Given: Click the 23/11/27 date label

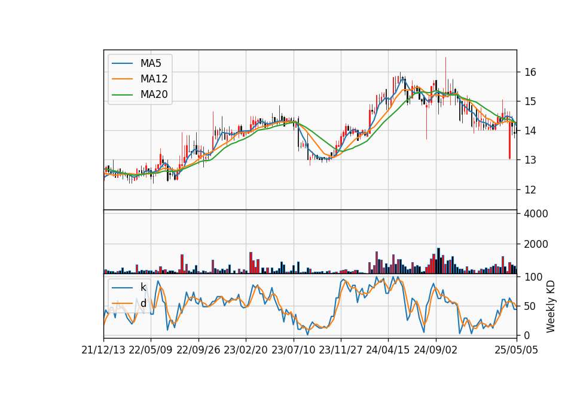Looking at the screenshot, I should [341, 350].
